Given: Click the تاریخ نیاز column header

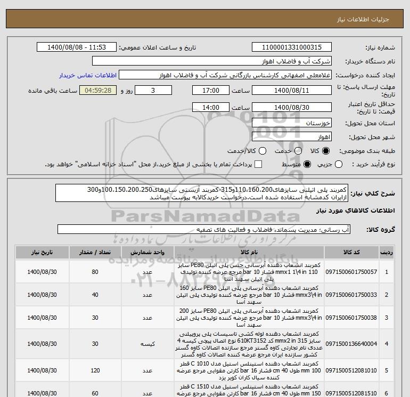Looking at the screenshot, I should tap(42, 252).
